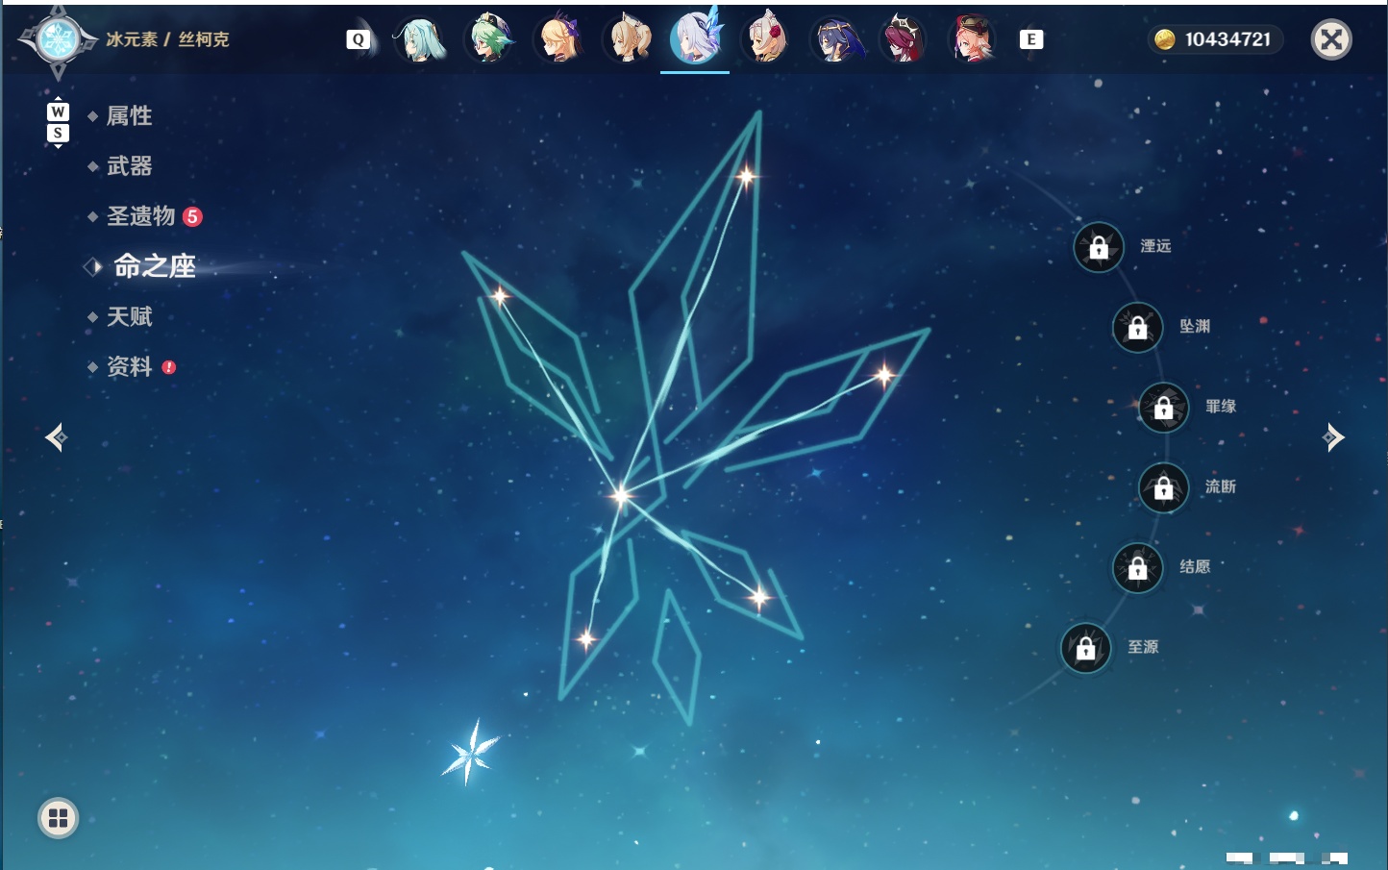The height and width of the screenshot is (870, 1388).
Task: Go to previous character with left arrow
Action: pos(56,437)
